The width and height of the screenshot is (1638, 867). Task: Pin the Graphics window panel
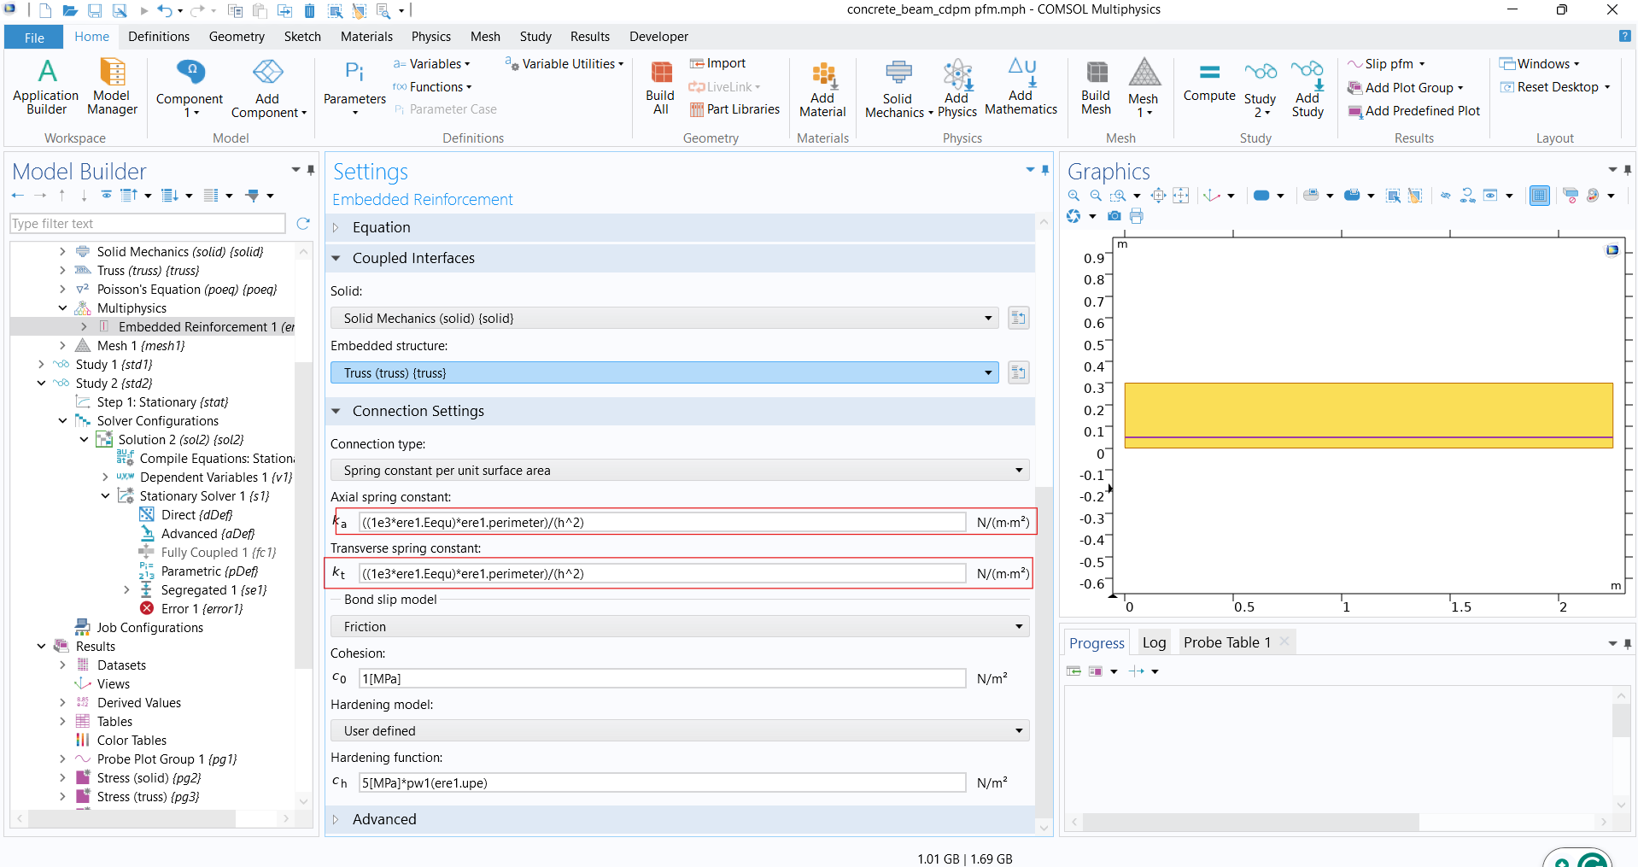[1628, 170]
